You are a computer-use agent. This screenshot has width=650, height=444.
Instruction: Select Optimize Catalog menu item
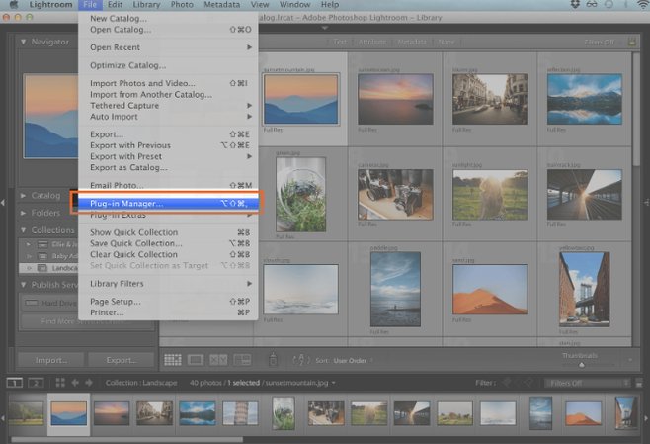click(x=168, y=65)
